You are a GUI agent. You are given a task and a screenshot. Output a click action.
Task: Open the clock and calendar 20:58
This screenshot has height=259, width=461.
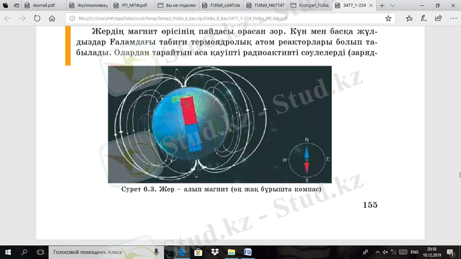pyautogui.click(x=432, y=252)
